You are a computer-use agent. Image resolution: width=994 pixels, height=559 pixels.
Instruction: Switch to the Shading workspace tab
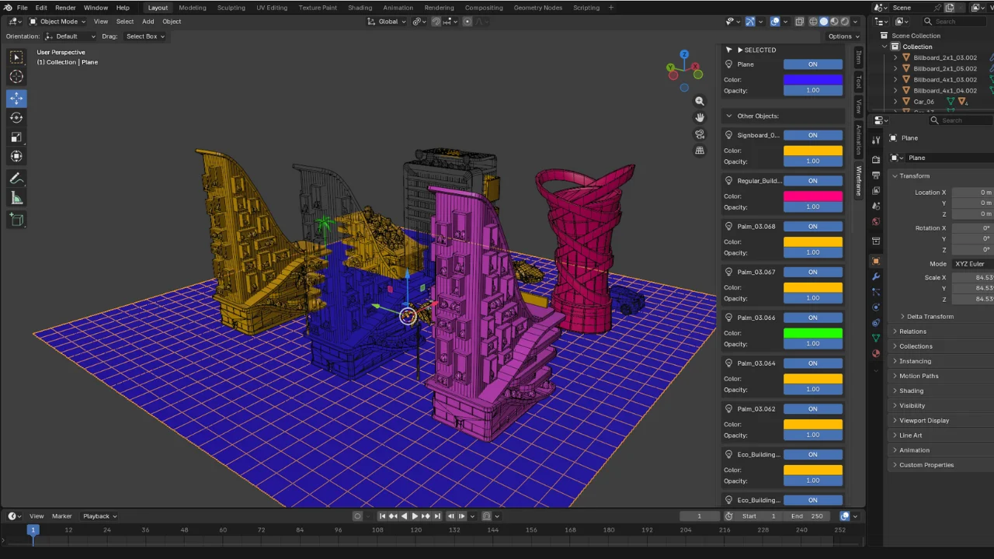coord(360,8)
